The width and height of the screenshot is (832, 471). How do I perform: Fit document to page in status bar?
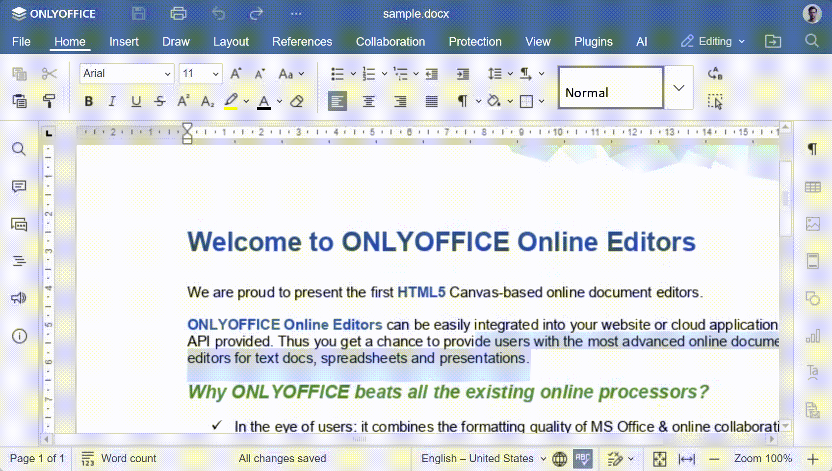pos(660,459)
